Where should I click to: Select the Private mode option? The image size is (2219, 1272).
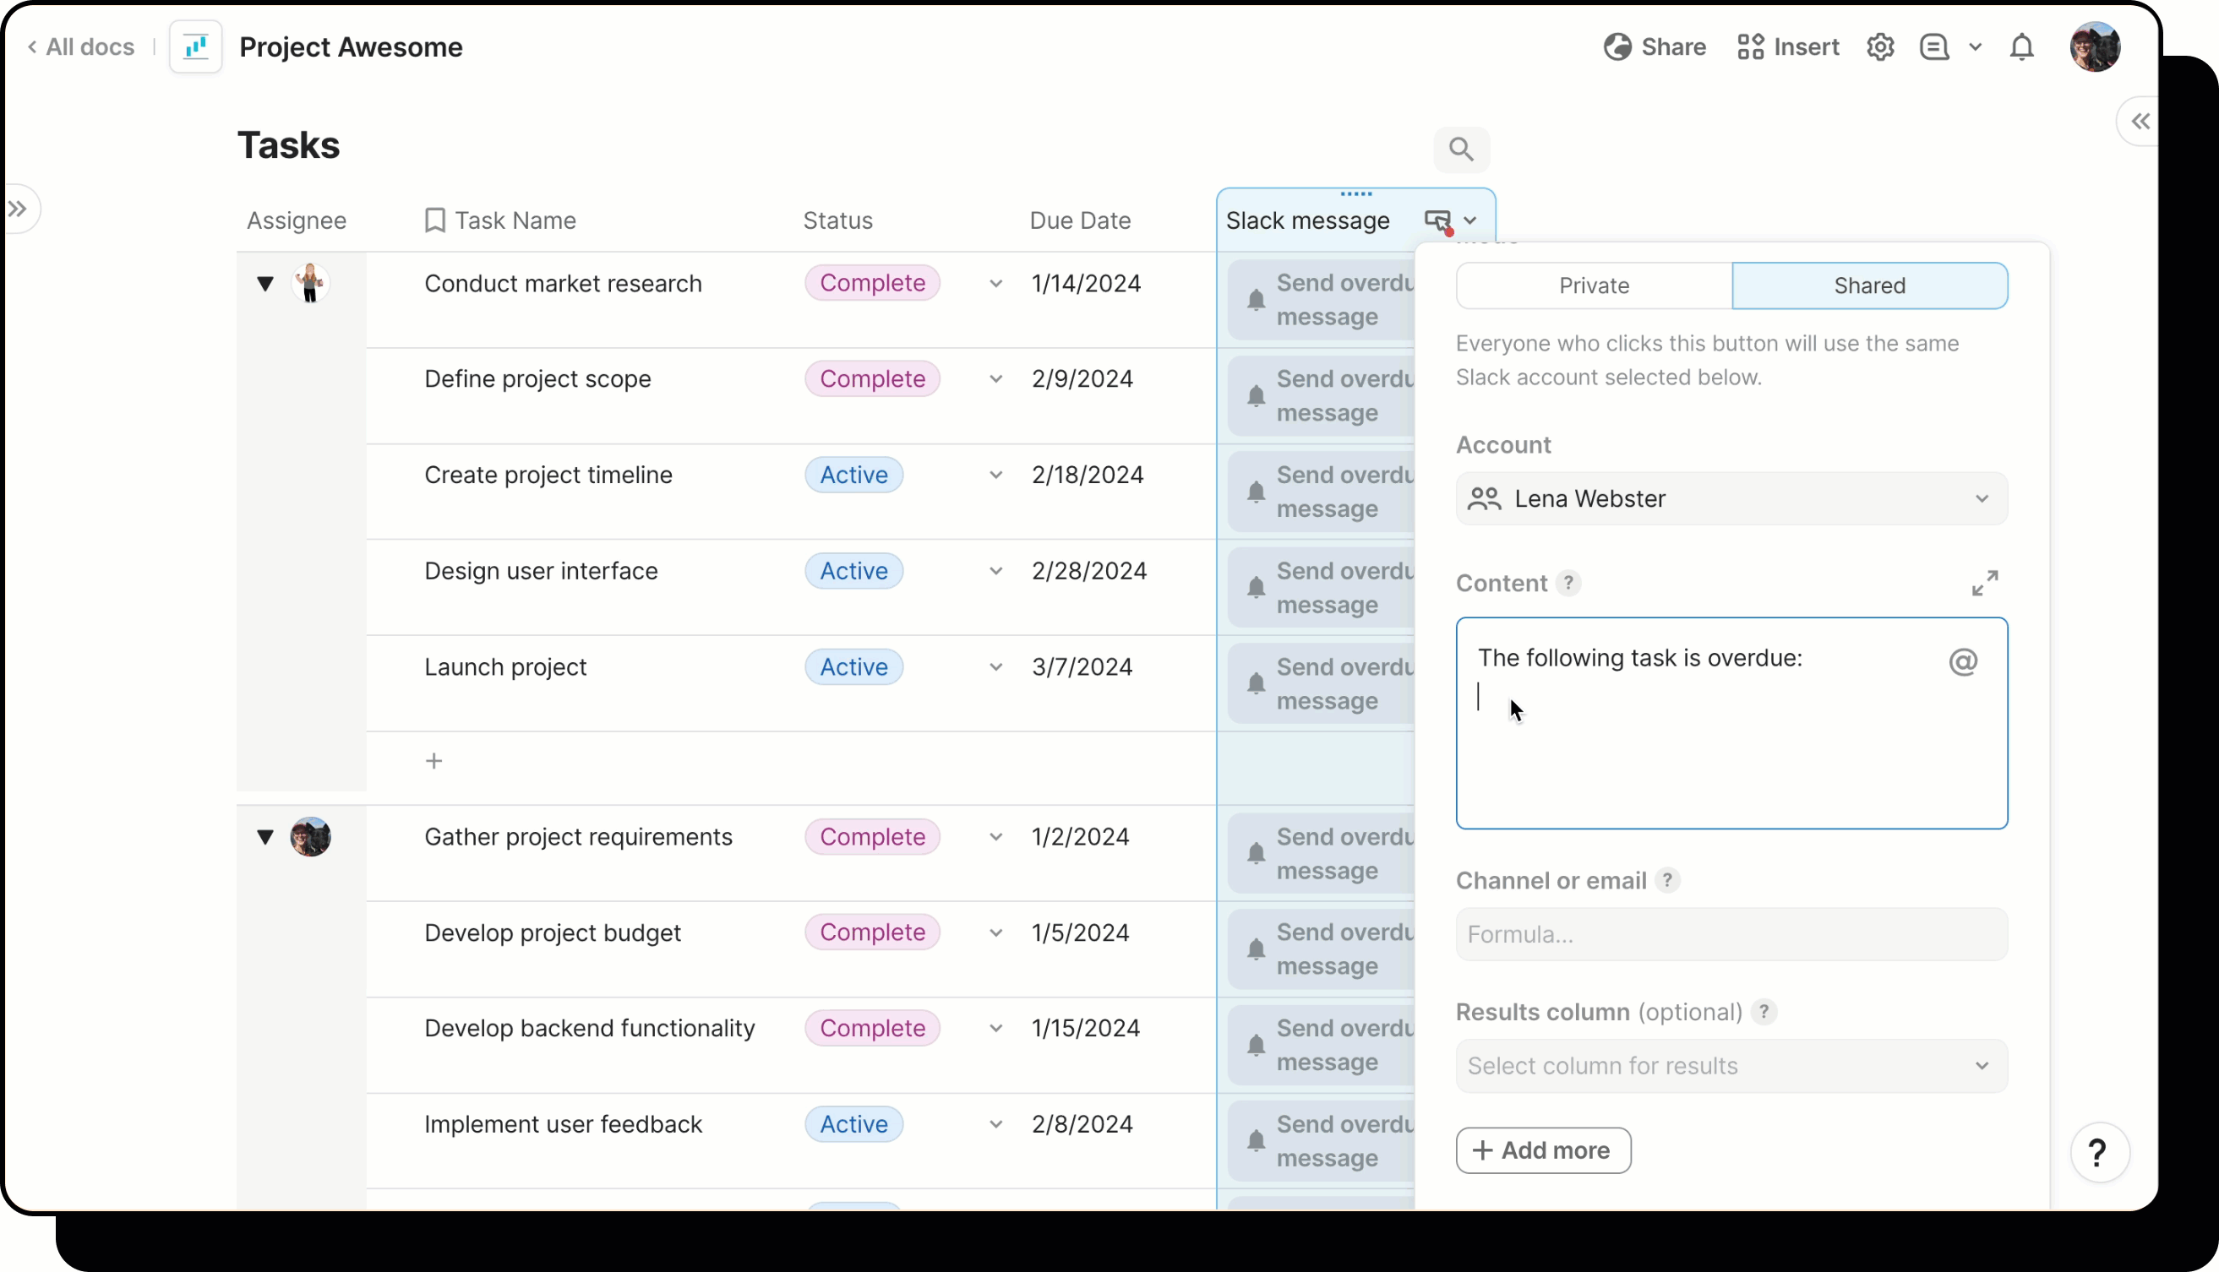pyautogui.click(x=1593, y=285)
